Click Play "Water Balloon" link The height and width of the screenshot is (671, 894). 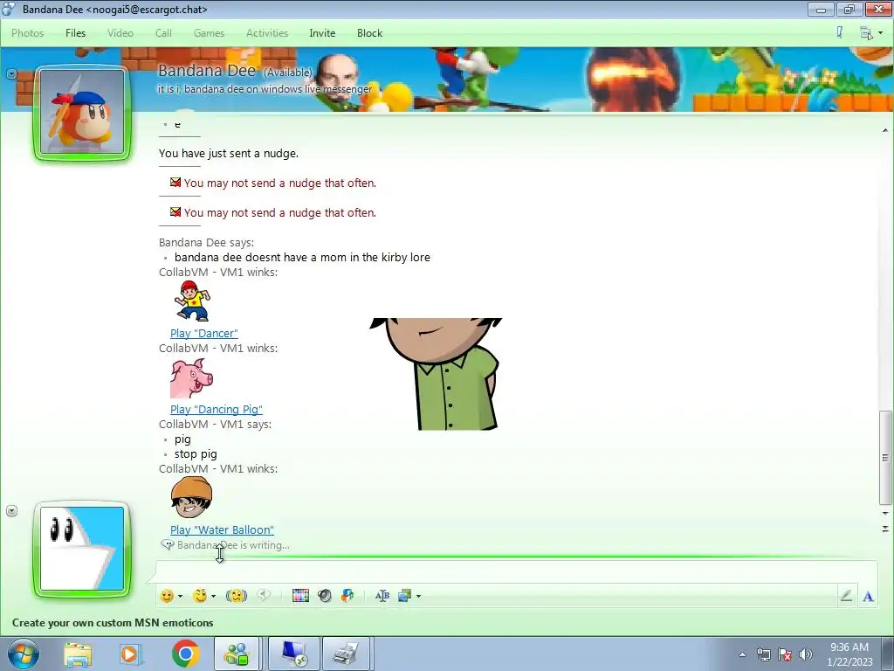click(222, 529)
